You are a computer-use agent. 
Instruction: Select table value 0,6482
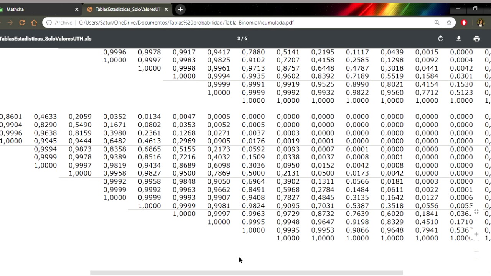[x=114, y=141]
